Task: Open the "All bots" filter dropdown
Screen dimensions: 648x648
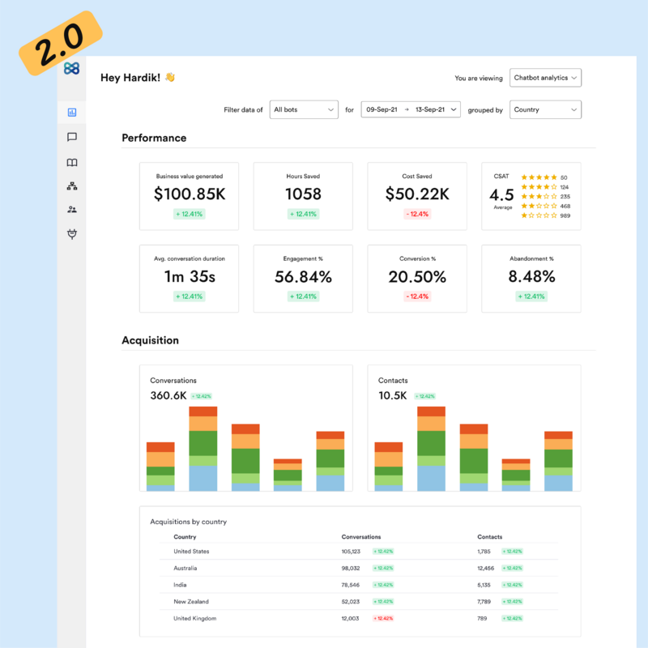Action: click(304, 109)
